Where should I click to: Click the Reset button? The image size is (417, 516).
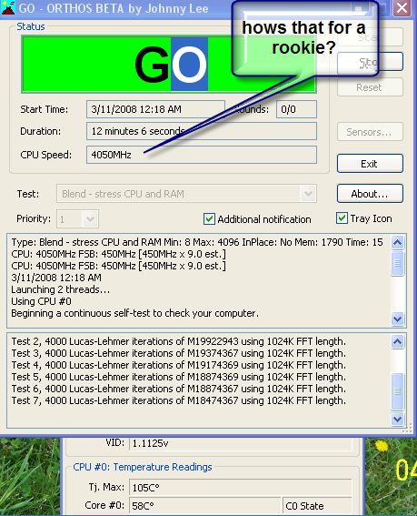click(x=370, y=87)
